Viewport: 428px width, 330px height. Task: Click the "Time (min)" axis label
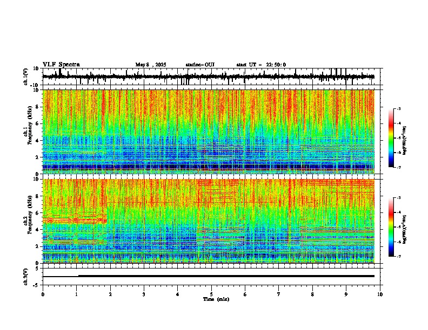click(216, 299)
